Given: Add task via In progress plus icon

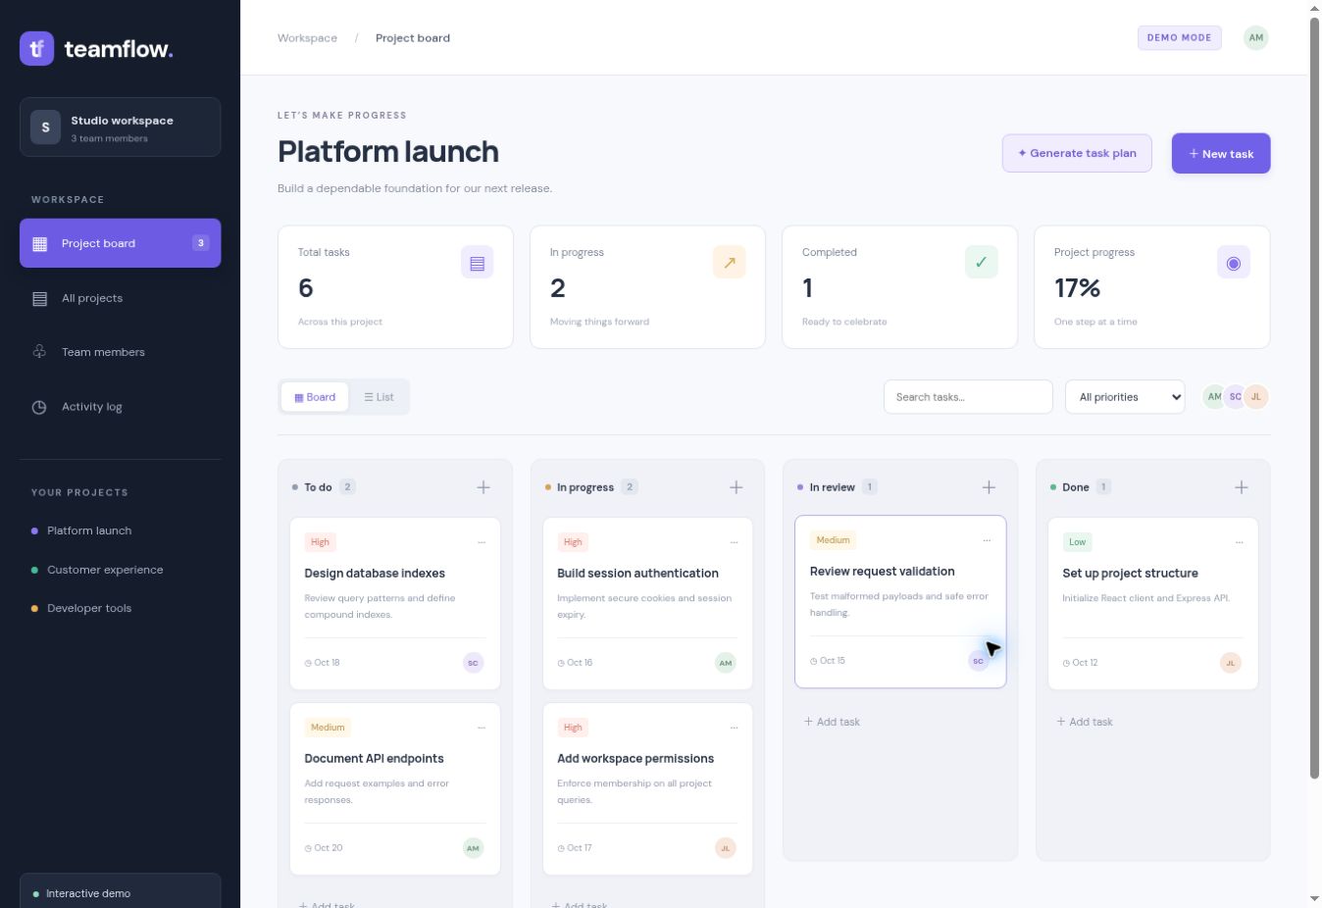Looking at the screenshot, I should [737, 487].
